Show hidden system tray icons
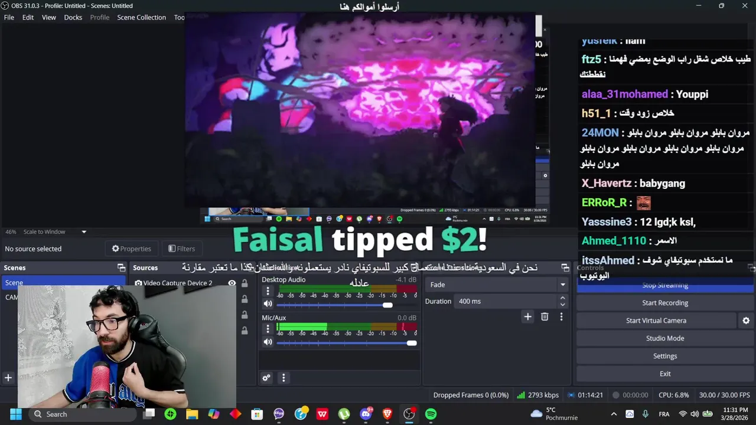 pyautogui.click(x=614, y=414)
